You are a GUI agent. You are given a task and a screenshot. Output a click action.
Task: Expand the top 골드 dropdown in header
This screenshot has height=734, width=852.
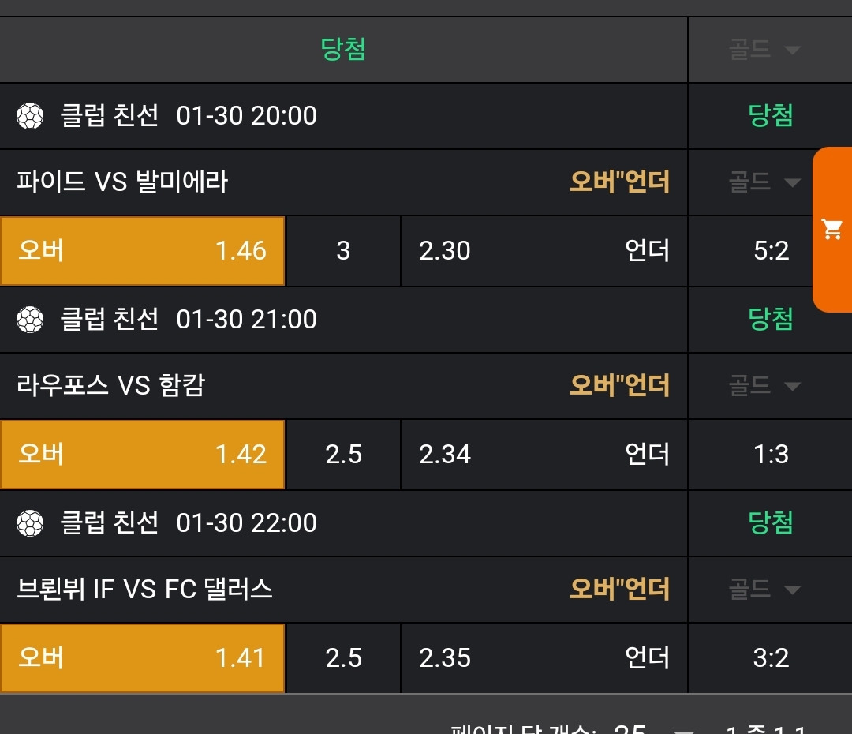pyautogui.click(x=764, y=50)
